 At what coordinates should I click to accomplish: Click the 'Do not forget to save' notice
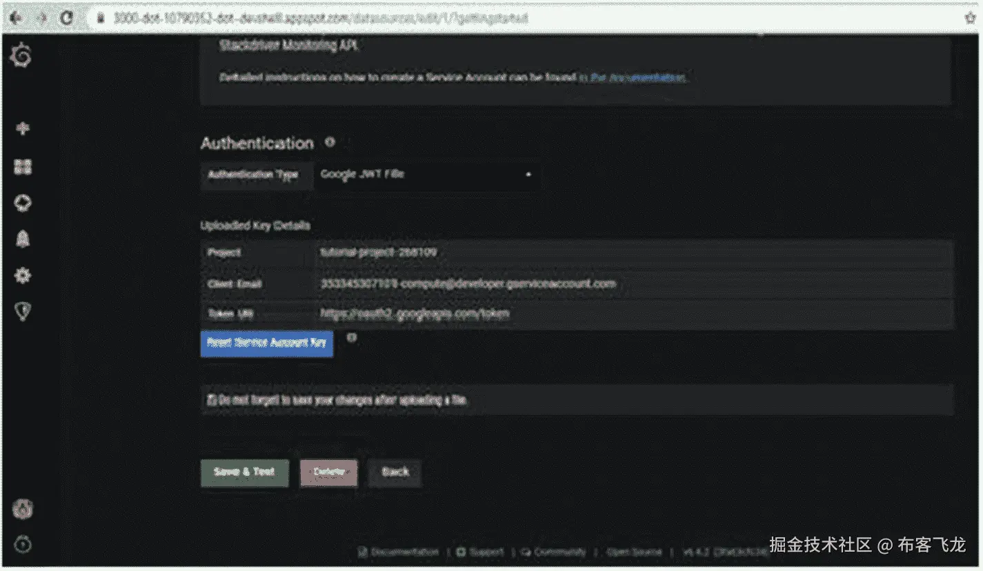point(577,400)
